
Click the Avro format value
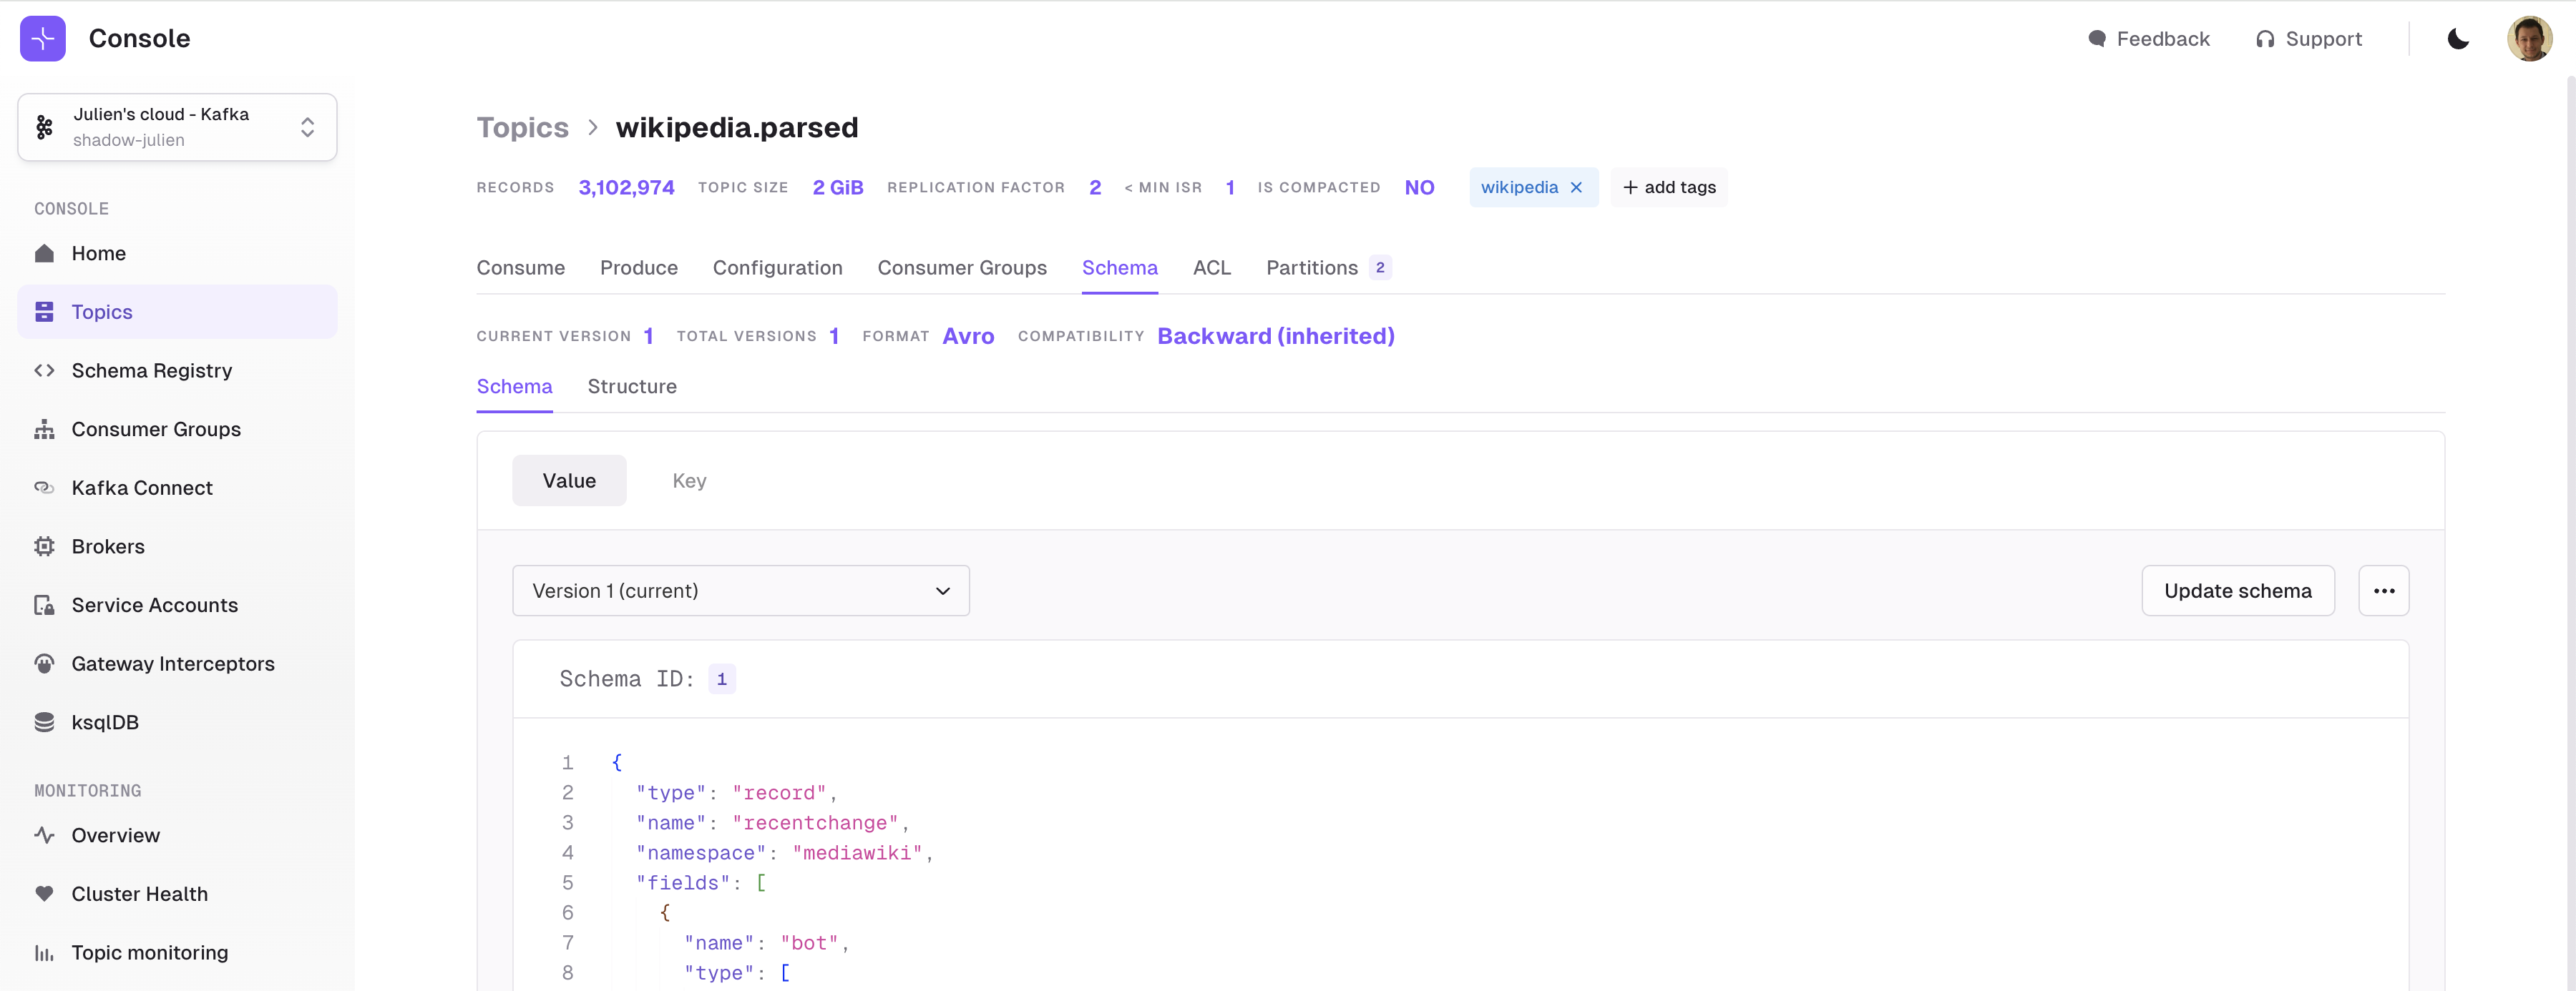click(968, 337)
